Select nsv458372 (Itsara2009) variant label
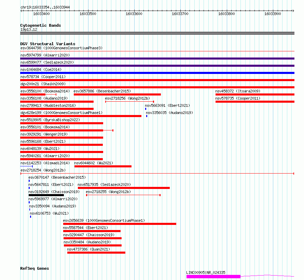 [238, 91]
